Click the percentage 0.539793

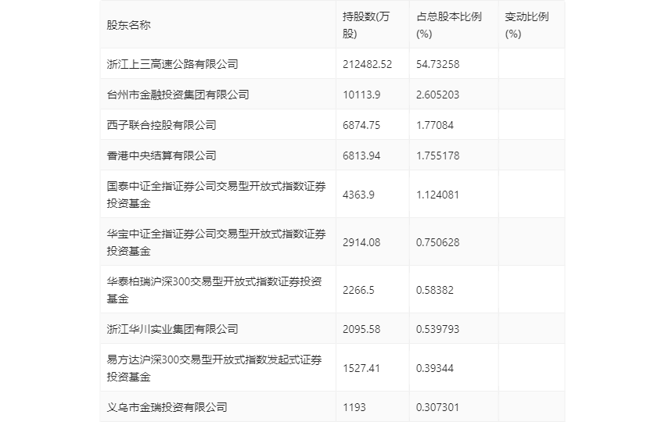437,329
